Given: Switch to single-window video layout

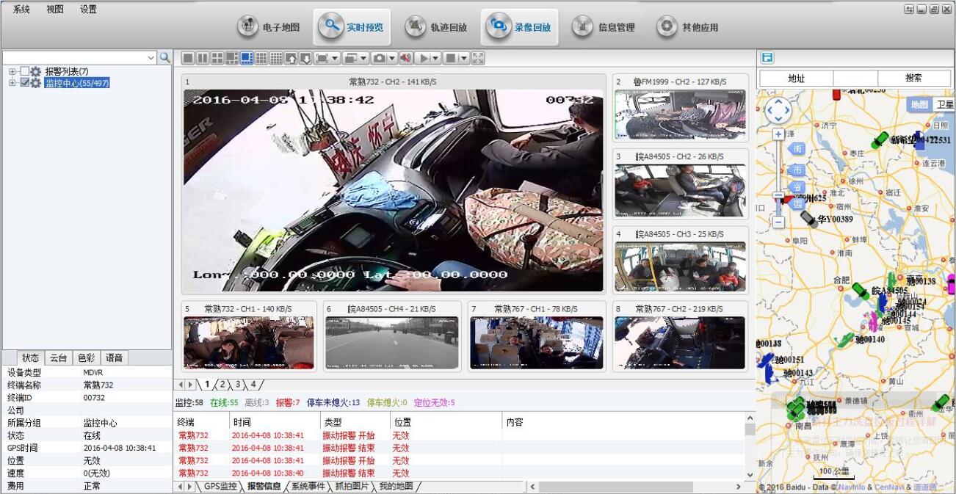Looking at the screenshot, I should click(x=188, y=58).
